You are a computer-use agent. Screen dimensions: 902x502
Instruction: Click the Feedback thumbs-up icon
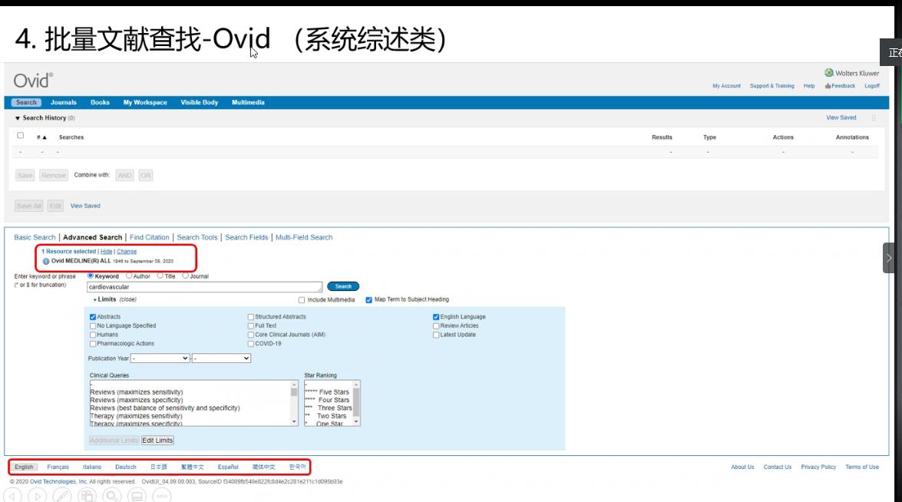pyautogui.click(x=828, y=86)
